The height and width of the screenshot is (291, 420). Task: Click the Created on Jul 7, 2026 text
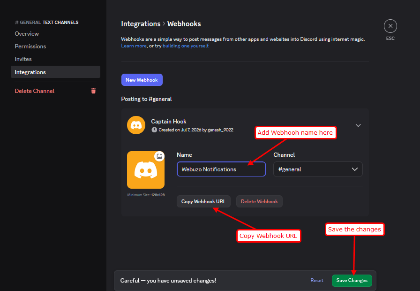point(196,130)
